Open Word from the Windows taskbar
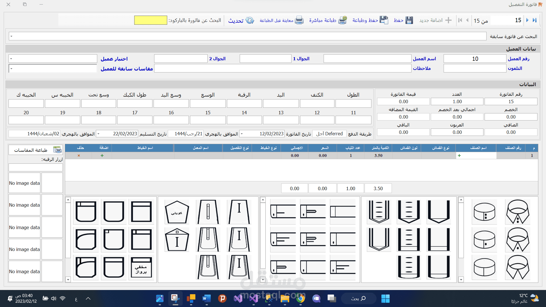Viewport: 546px width, 307px height. [206, 298]
